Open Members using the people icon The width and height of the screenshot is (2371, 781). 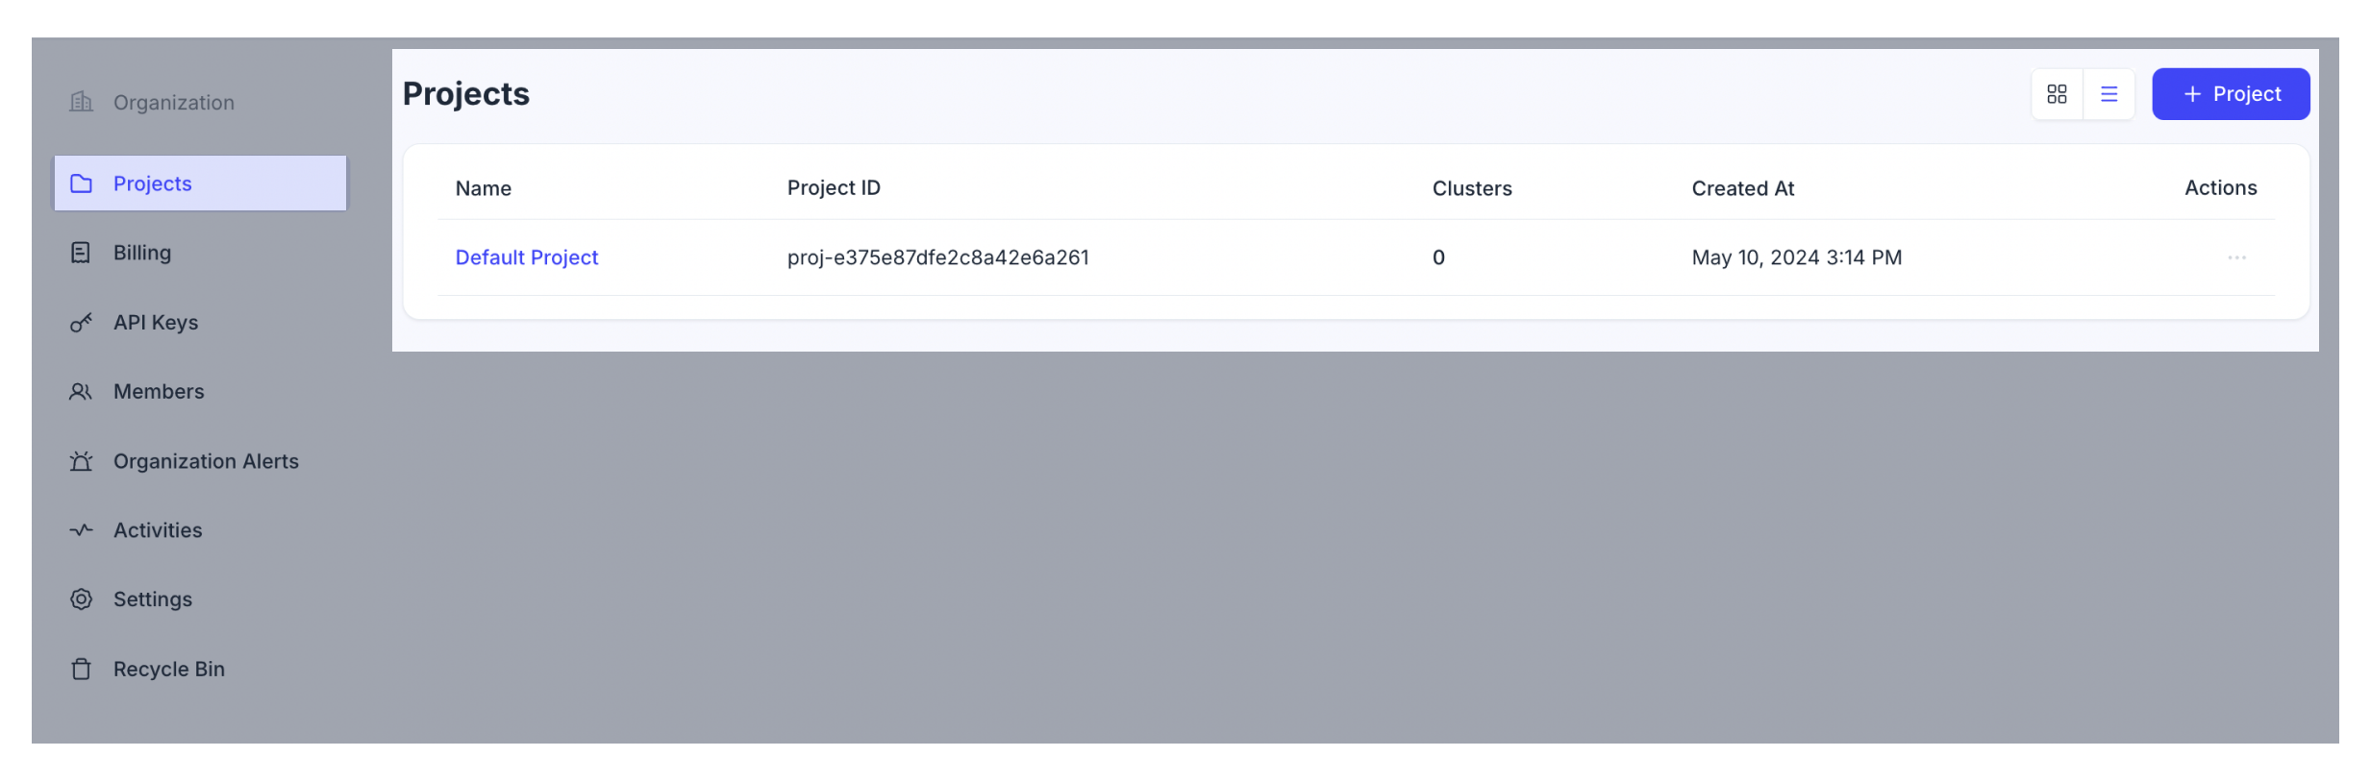[x=81, y=391]
